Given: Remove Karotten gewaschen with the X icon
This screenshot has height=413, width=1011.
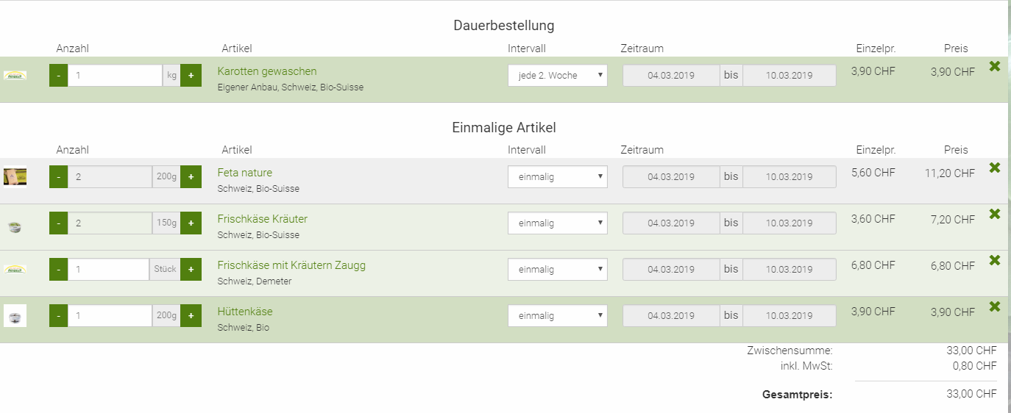Looking at the screenshot, I should tap(995, 66).
